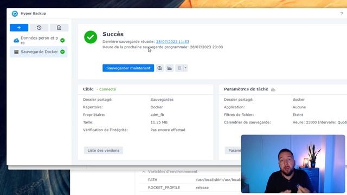The height and width of the screenshot is (195, 347).
Task: Open the help question mark icon
Action: point(342,14)
